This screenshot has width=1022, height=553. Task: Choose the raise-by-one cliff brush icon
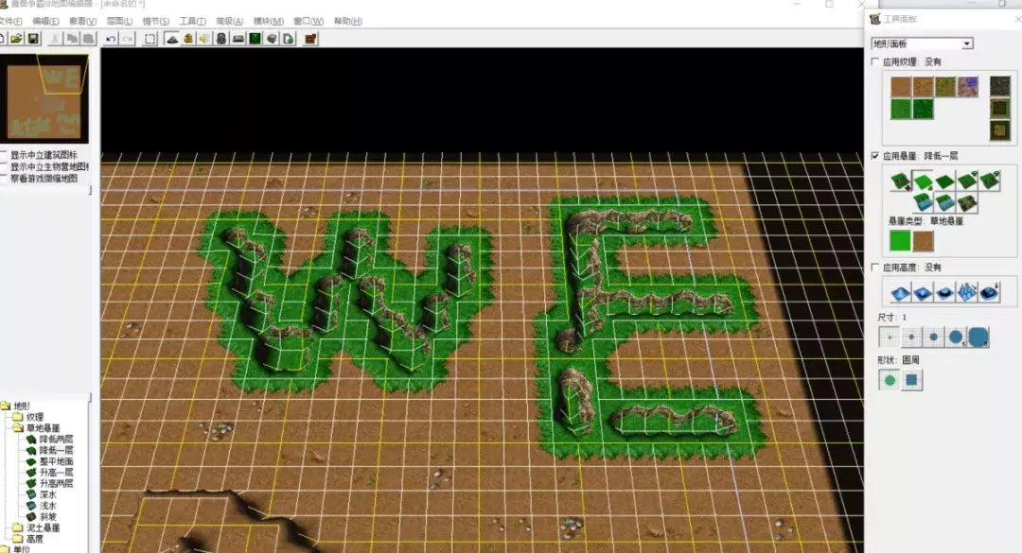[967, 181]
